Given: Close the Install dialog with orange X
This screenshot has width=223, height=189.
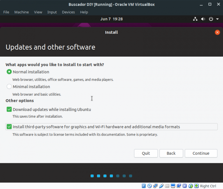Looking at the screenshot, I should [x=217, y=32].
